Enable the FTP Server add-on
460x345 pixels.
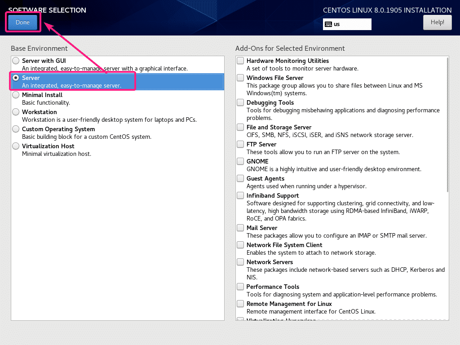pos(241,144)
